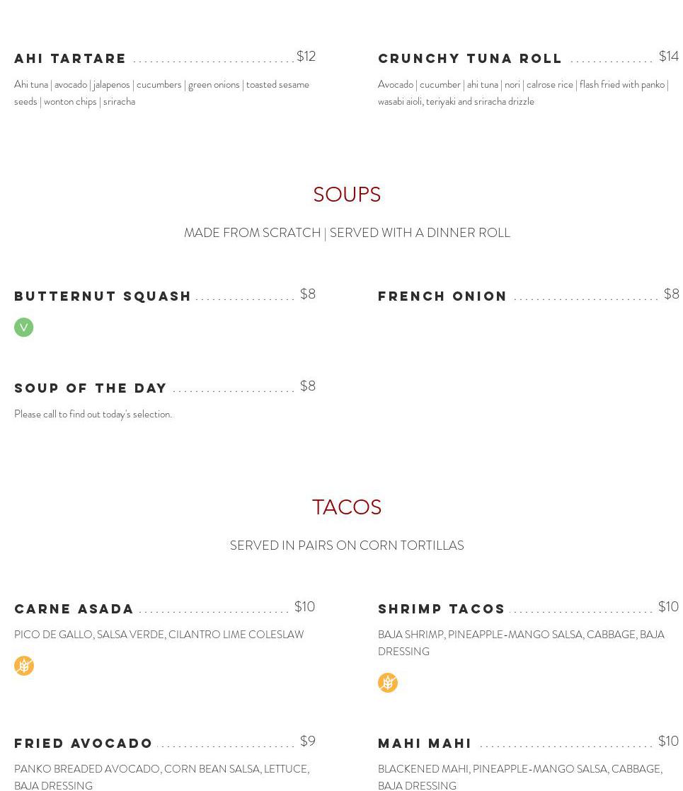Select the Crunchy Tuna Roll item title
The width and height of the screenshot is (683, 791).
(x=470, y=58)
